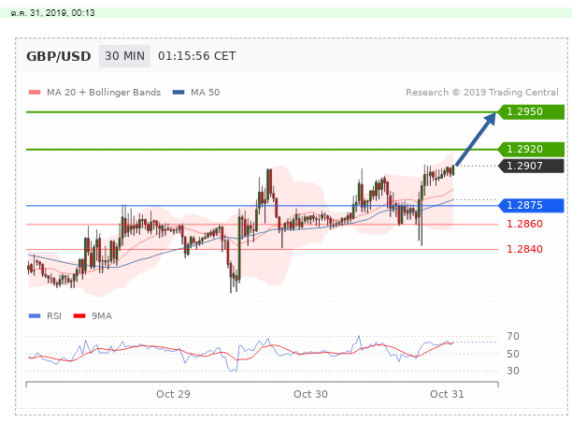Click the MA 50 legend label

[206, 93]
